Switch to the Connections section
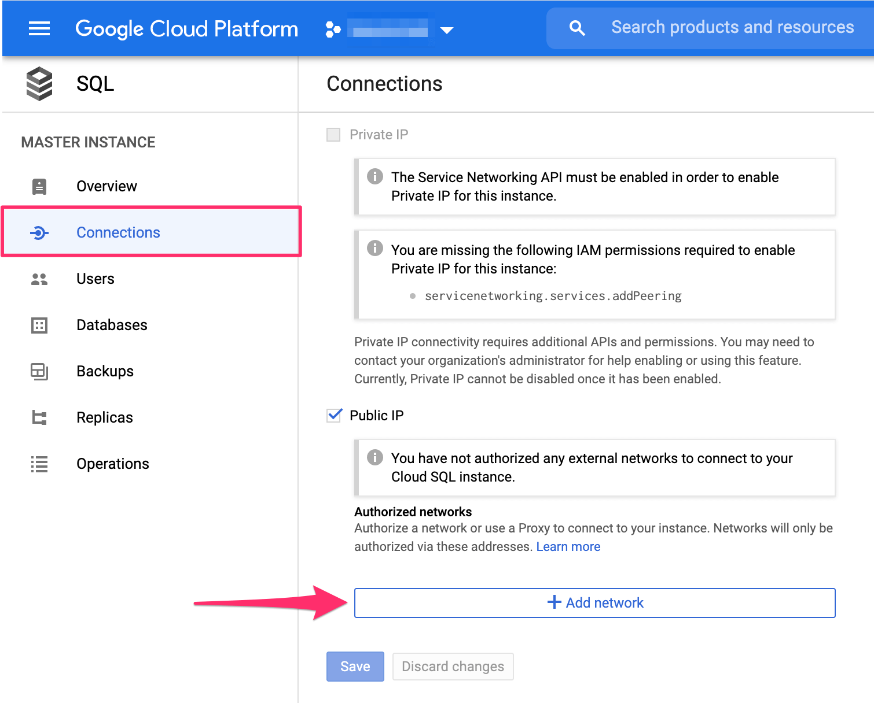Viewport: 874px width, 703px height. tap(118, 232)
